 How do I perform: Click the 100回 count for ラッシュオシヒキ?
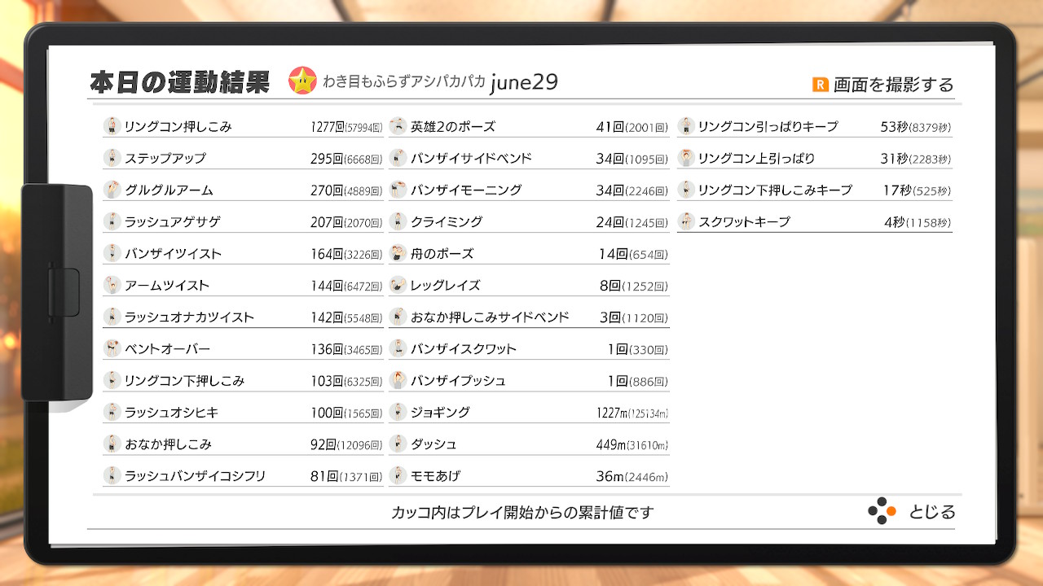pyautogui.click(x=327, y=413)
